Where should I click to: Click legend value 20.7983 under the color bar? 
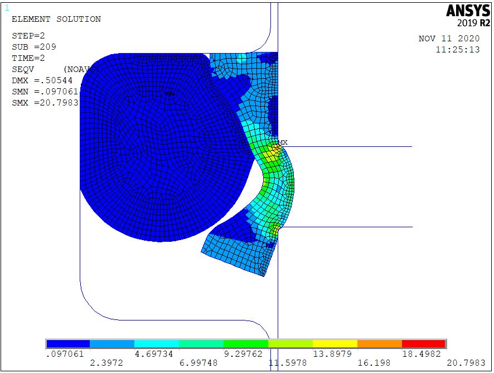pos(466,363)
